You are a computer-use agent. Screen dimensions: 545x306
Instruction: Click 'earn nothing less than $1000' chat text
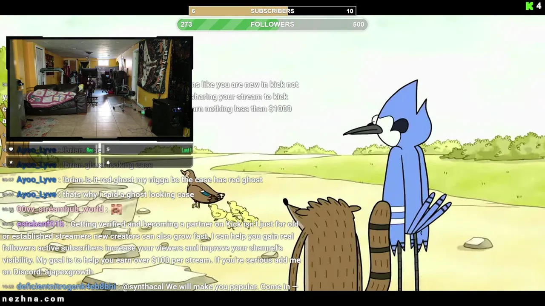242,109
